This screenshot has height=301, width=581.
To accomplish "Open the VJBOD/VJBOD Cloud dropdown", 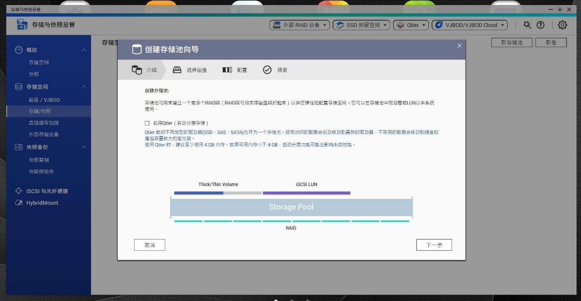I will click(503, 25).
